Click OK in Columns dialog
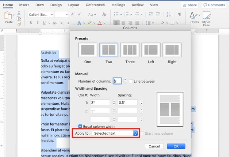 [176, 146]
